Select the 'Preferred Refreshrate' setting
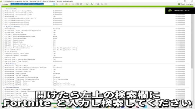The image size is (195, 109). coord(13,50)
